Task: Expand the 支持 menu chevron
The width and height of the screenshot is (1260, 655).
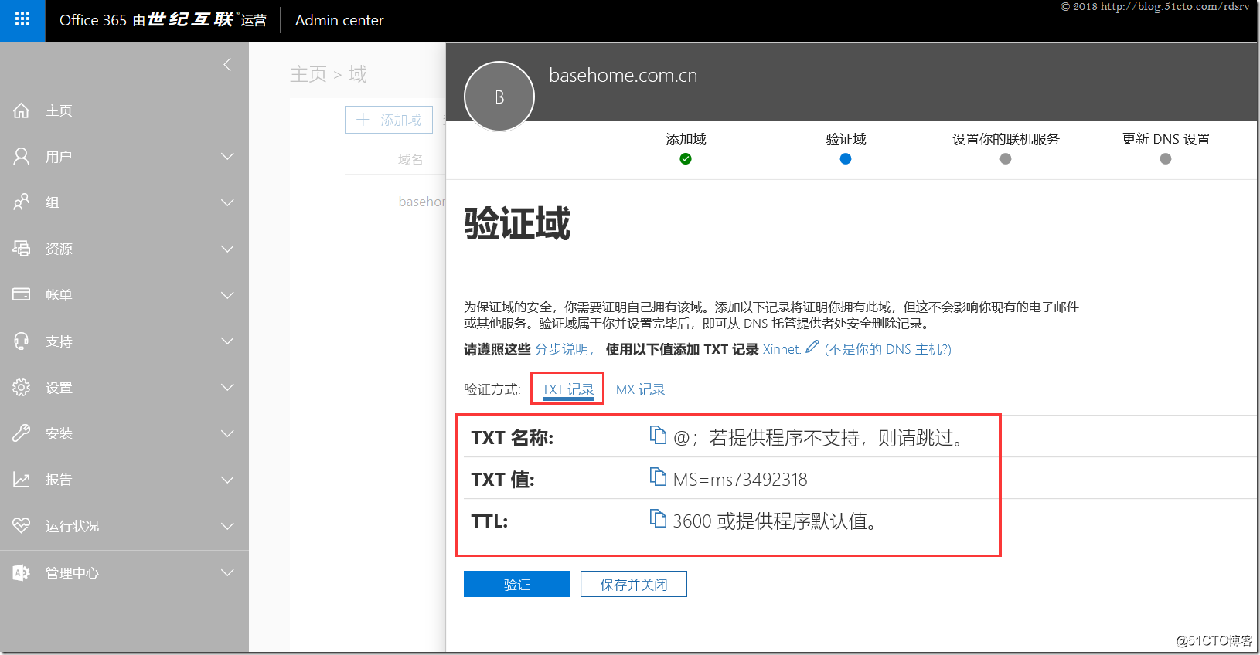Action: click(227, 341)
